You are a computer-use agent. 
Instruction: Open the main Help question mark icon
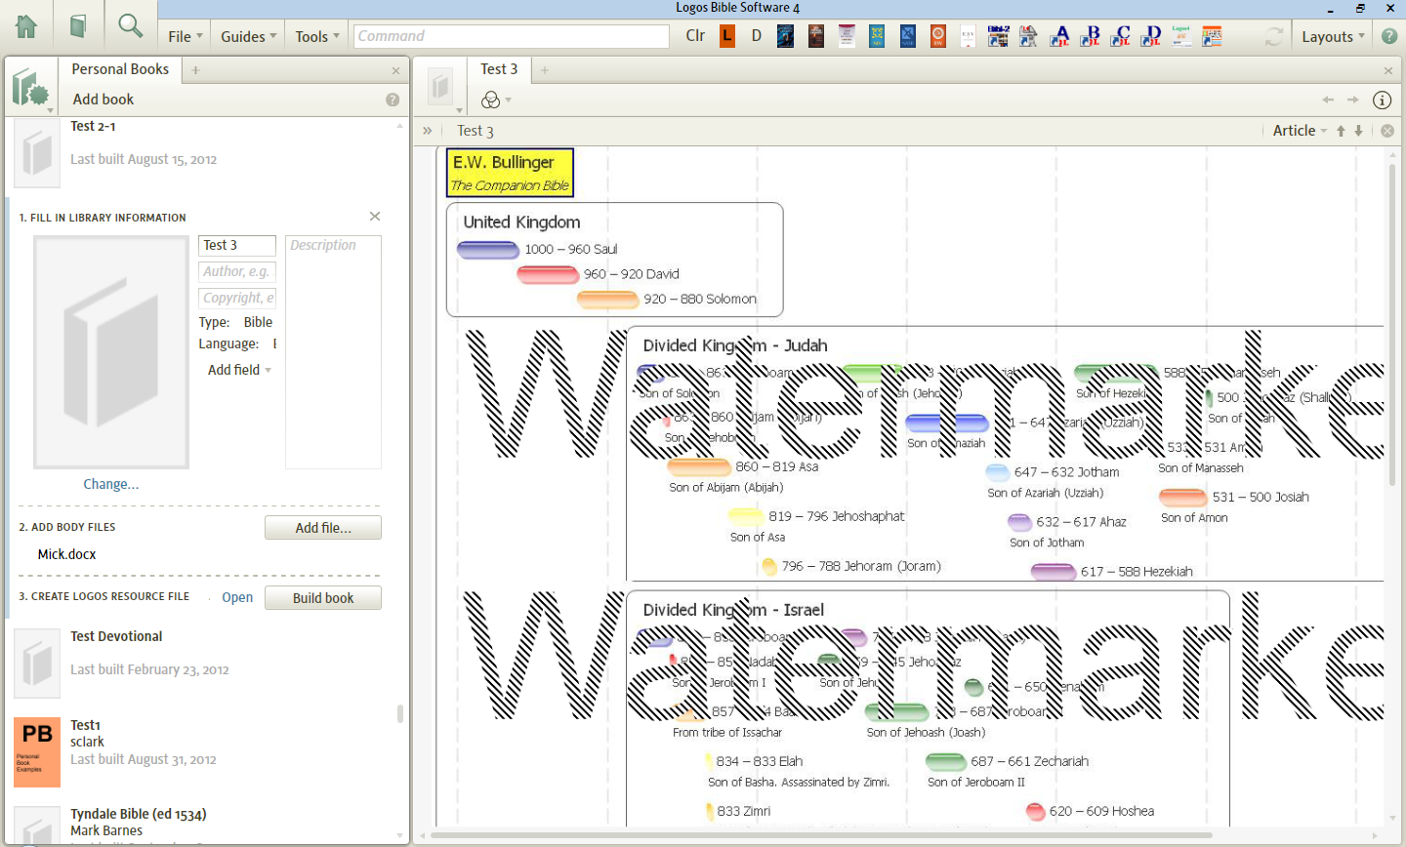[1389, 36]
